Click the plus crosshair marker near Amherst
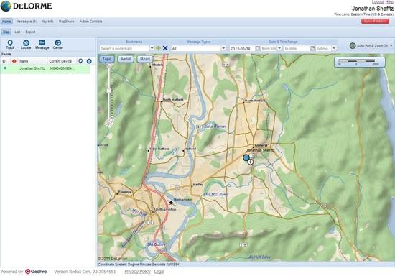 tap(250, 162)
